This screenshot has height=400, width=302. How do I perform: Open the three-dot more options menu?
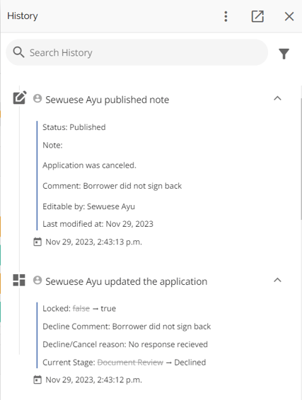click(226, 16)
